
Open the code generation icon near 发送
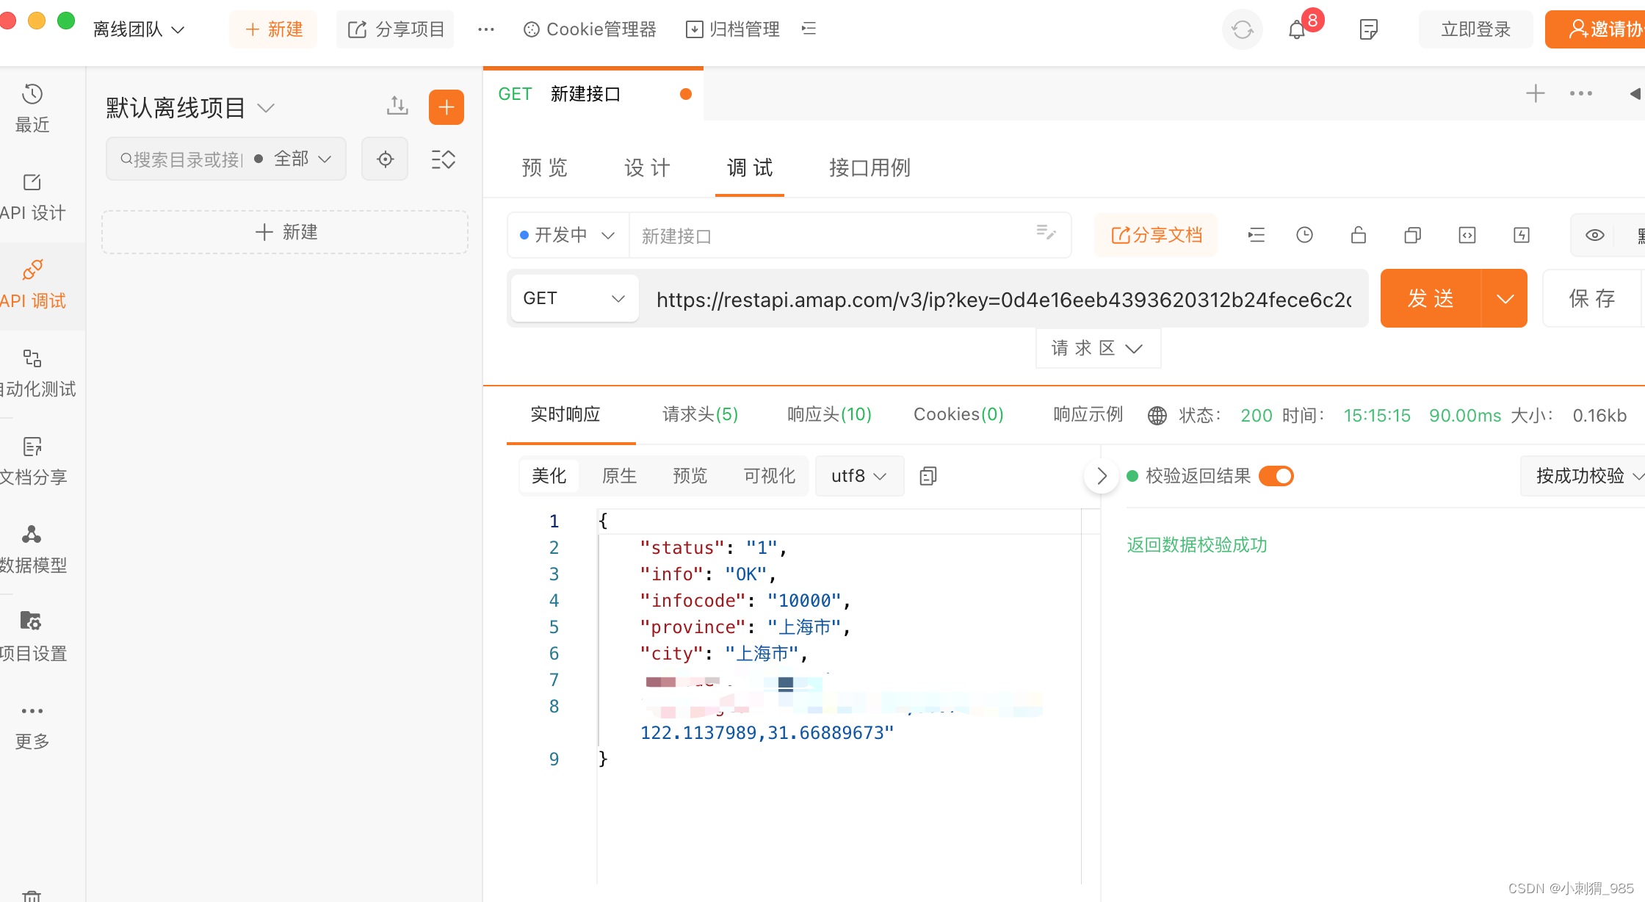point(1467,235)
